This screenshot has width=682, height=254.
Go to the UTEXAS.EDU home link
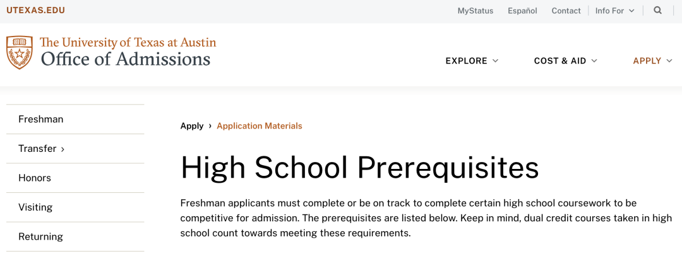coord(35,11)
